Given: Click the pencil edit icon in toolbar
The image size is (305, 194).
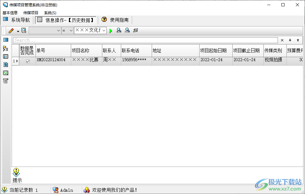Looking at the screenshot, I should point(11,31).
